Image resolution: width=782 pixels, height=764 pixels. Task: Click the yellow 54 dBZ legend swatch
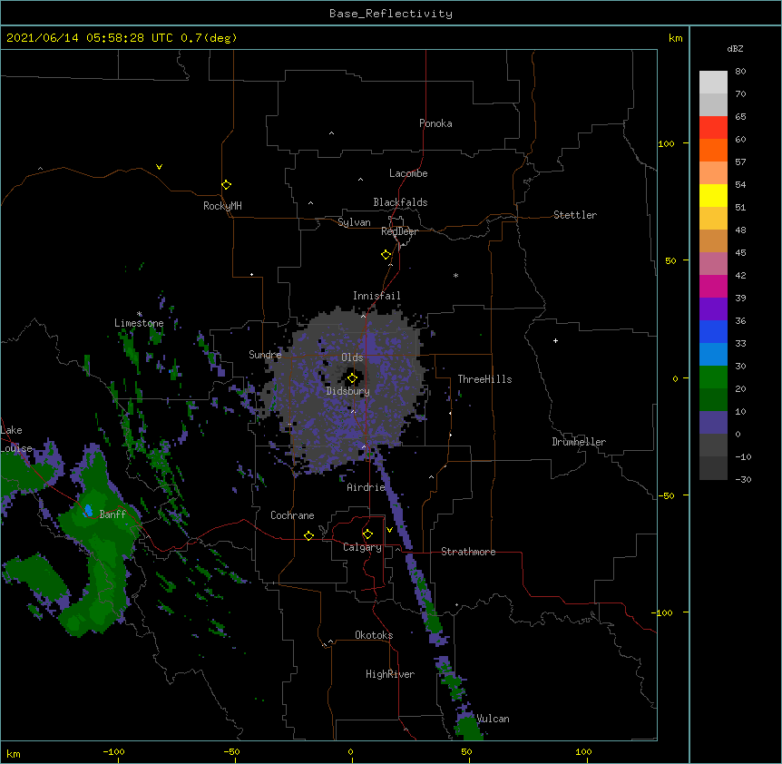click(713, 196)
